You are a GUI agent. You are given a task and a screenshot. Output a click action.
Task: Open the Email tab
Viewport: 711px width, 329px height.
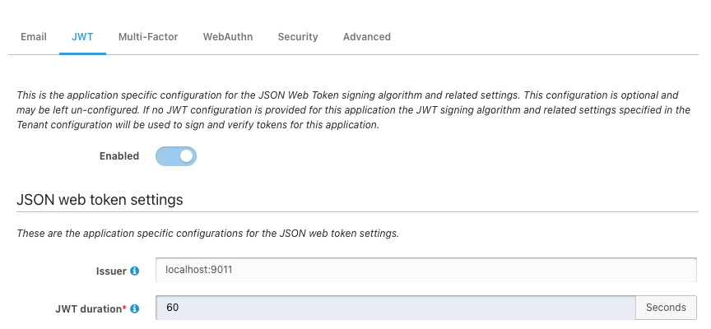click(x=34, y=37)
